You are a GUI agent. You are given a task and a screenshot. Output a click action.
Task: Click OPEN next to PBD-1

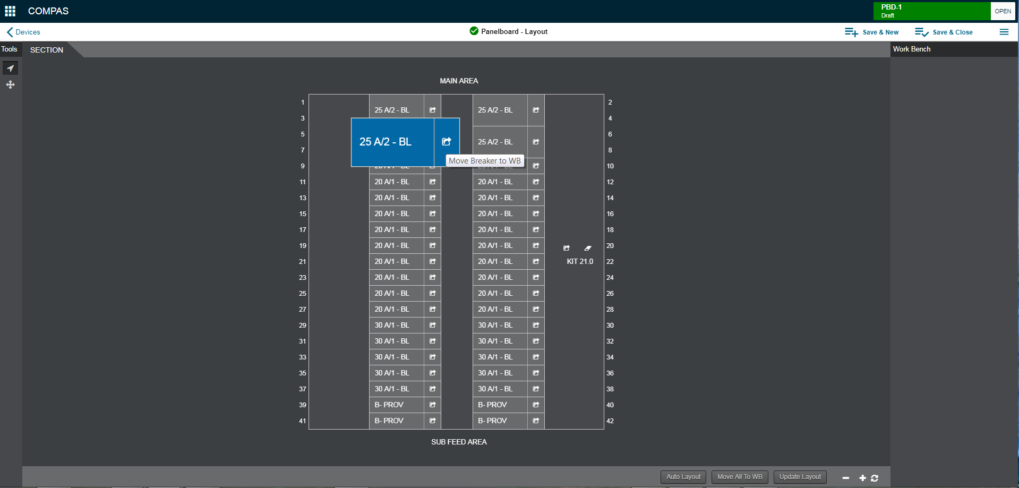click(x=1003, y=11)
